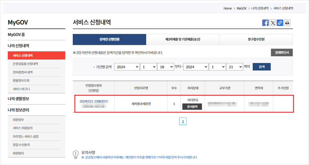Select 서비스 신청내역 sidebar item
The height and width of the screenshot is (165, 309).
tap(36, 56)
